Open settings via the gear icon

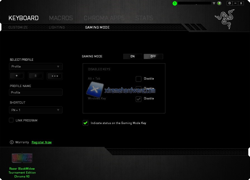coord(230,3)
